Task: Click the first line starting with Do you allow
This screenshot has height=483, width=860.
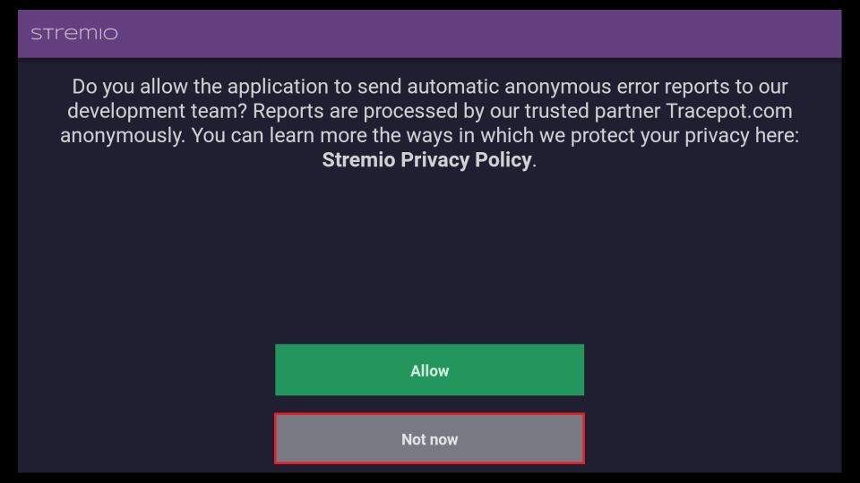Action: pos(429,87)
